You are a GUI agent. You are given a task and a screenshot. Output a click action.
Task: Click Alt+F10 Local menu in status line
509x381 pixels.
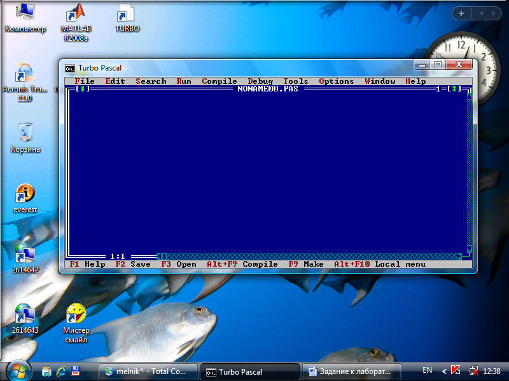point(380,264)
